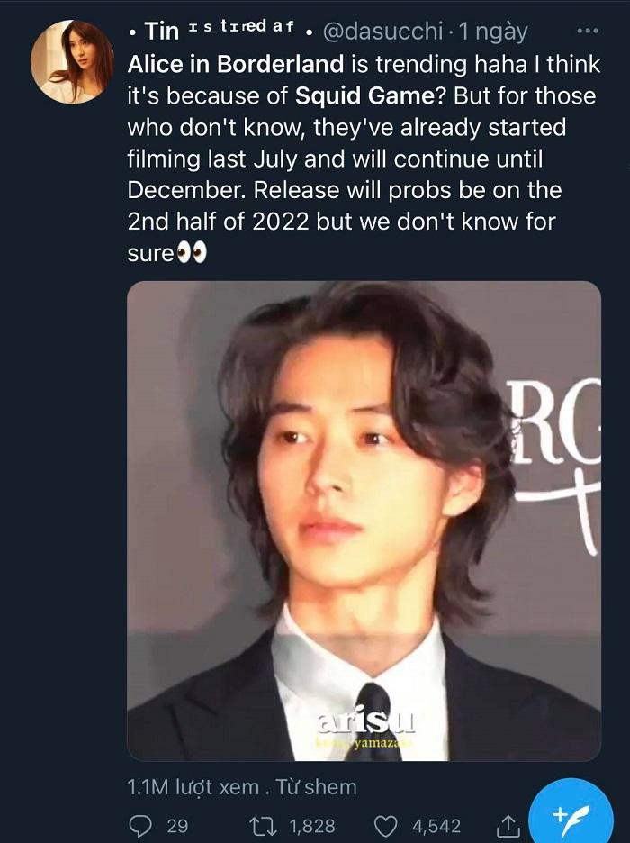Open the three-dot more options menu
630x843 pixels.
click(587, 32)
